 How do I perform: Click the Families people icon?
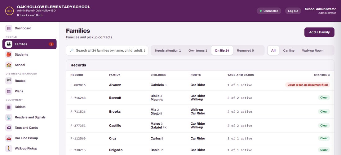point(9,44)
